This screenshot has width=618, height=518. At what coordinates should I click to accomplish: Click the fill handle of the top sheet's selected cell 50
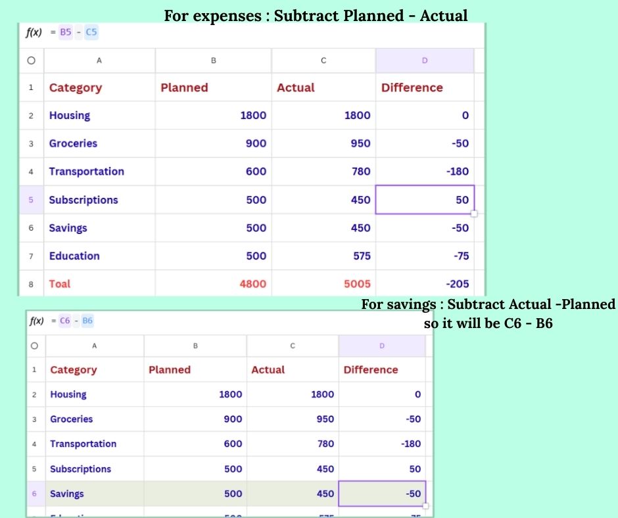click(474, 214)
